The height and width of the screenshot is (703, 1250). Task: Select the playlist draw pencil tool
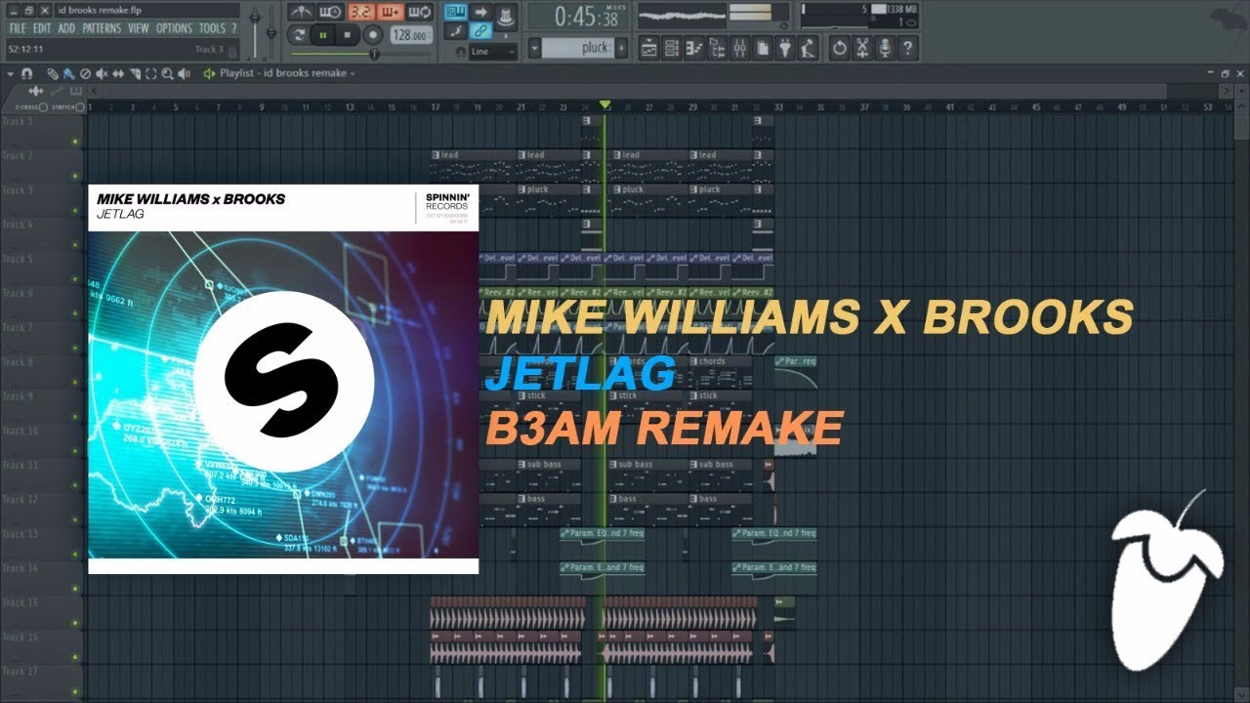[53, 74]
